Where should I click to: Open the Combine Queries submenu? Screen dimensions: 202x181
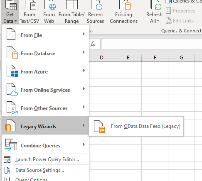45,144
